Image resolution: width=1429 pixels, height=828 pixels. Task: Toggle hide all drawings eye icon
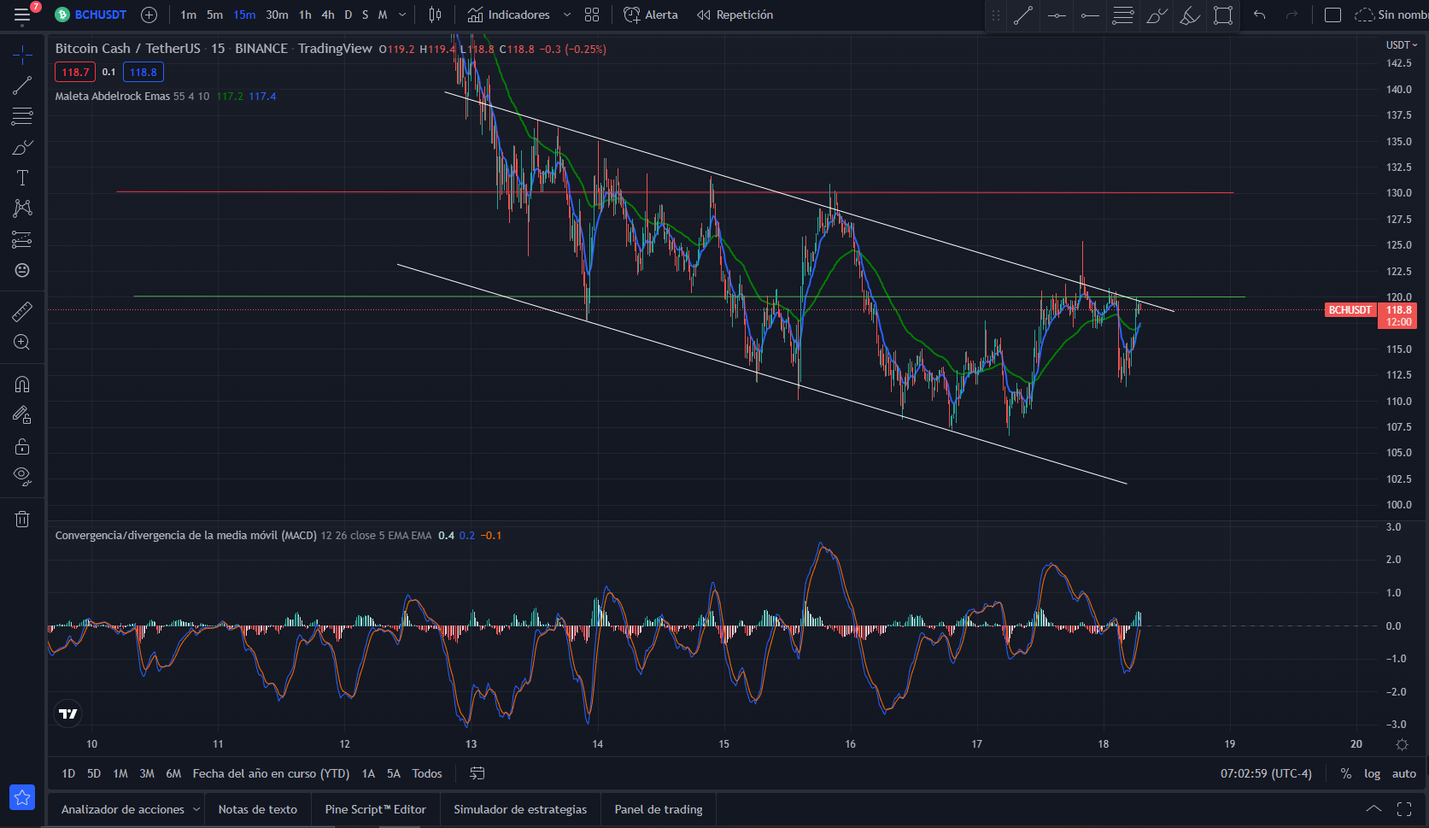tap(22, 476)
